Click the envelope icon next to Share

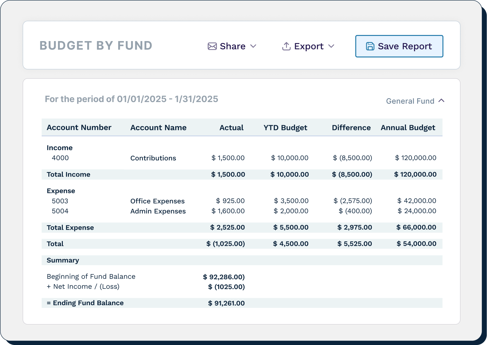point(212,46)
